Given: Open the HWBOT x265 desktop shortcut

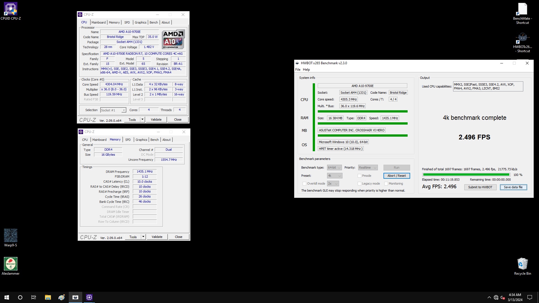Looking at the screenshot, I should (x=522, y=42).
